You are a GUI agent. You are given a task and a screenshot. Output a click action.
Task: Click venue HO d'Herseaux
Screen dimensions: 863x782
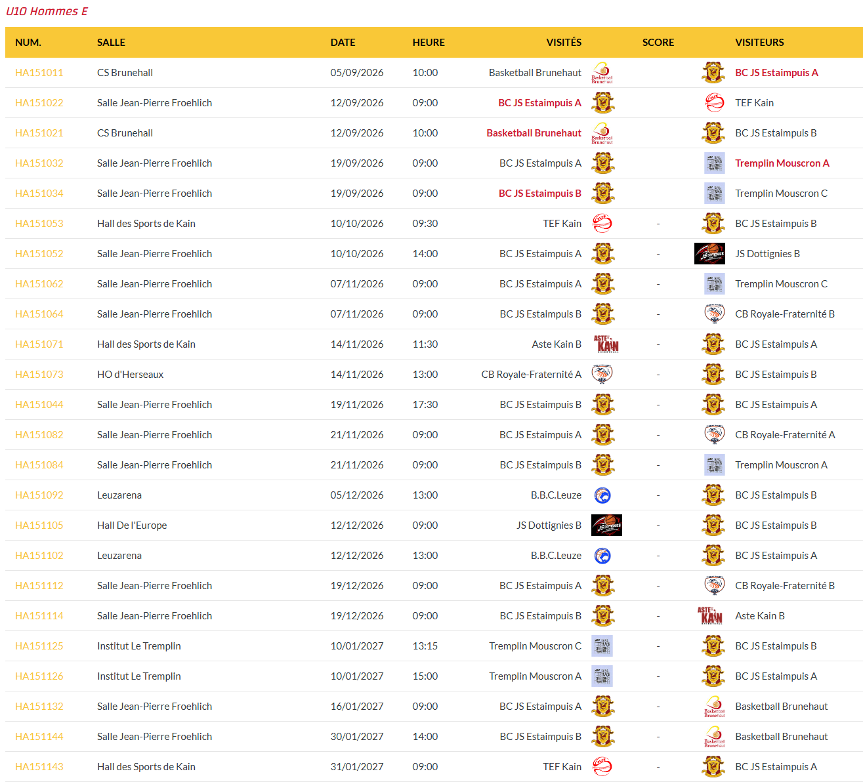[x=131, y=375]
